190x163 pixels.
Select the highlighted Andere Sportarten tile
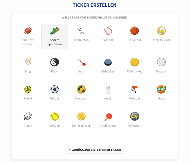(x=55, y=37)
